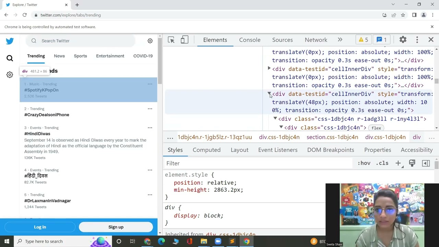Go back in Chrome
Screen dimensions: 439x247
[x=6, y=15]
